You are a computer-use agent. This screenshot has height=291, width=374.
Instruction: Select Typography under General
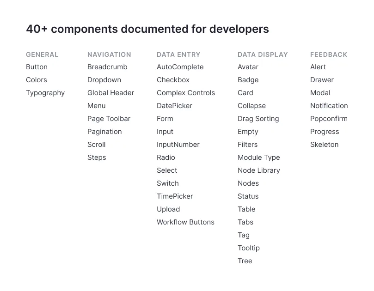(x=45, y=93)
